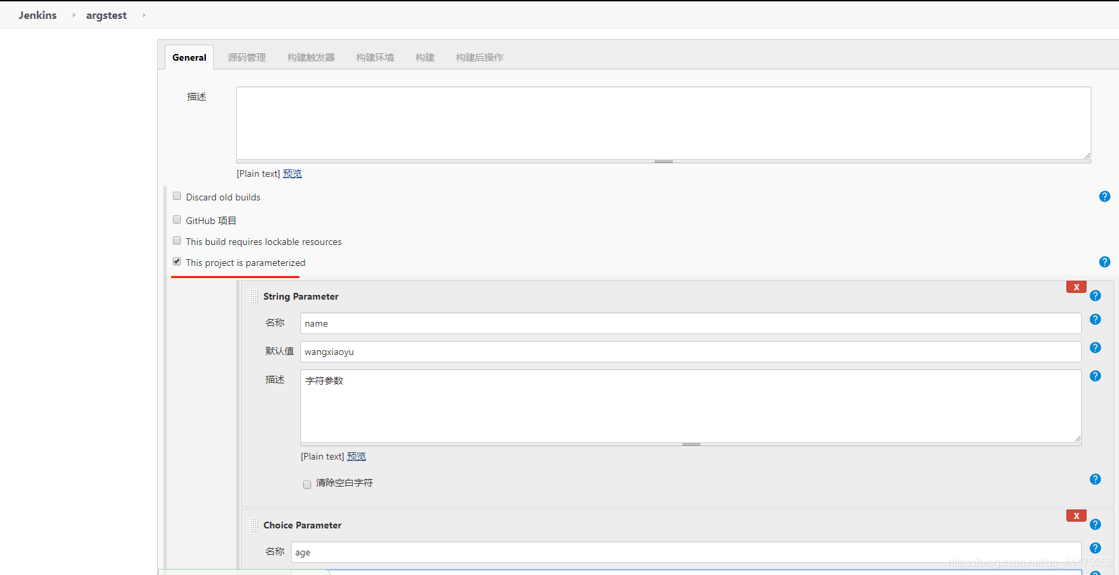Delete the String Parameter with red X
The image size is (1119, 575).
pos(1076,287)
